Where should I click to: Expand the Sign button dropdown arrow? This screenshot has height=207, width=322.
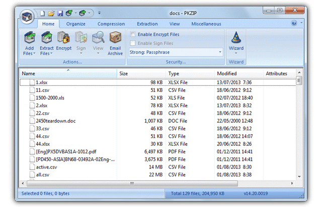81,54
